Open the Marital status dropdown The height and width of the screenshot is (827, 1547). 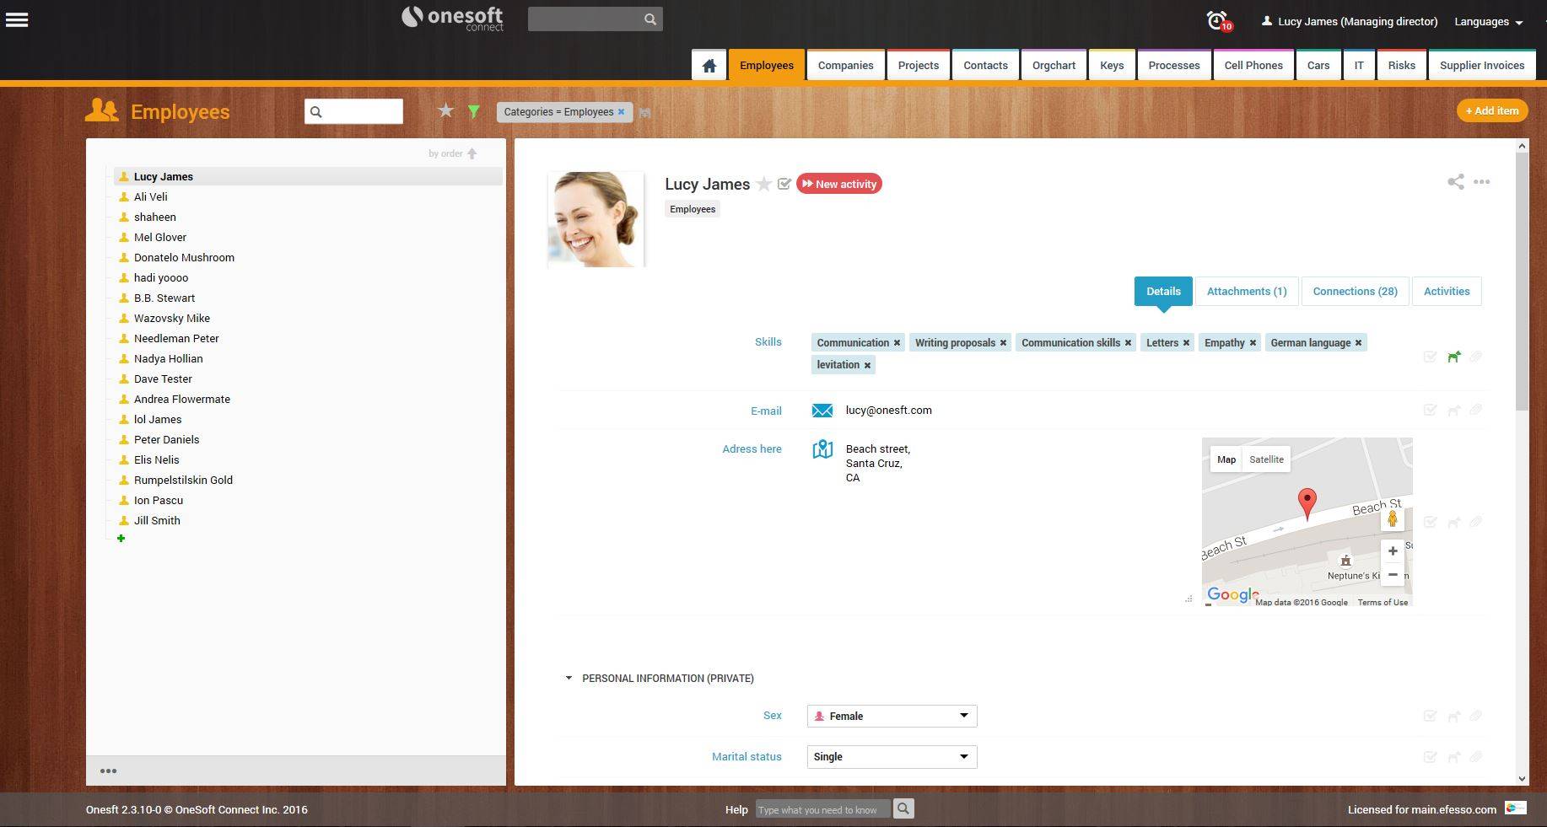tap(892, 757)
